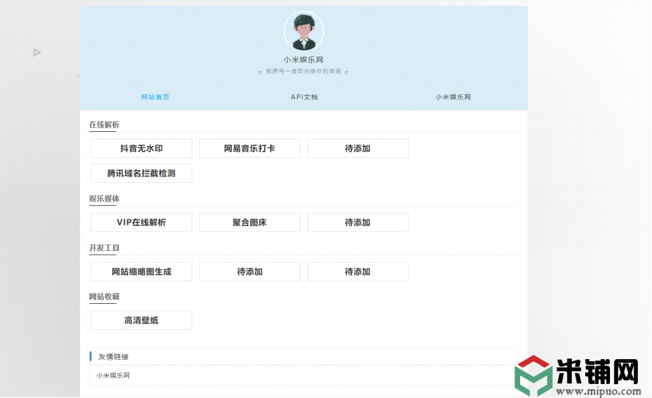The height and width of the screenshot is (398, 652).
Task: Click the cartoon avatar profile picture
Action: (304, 32)
